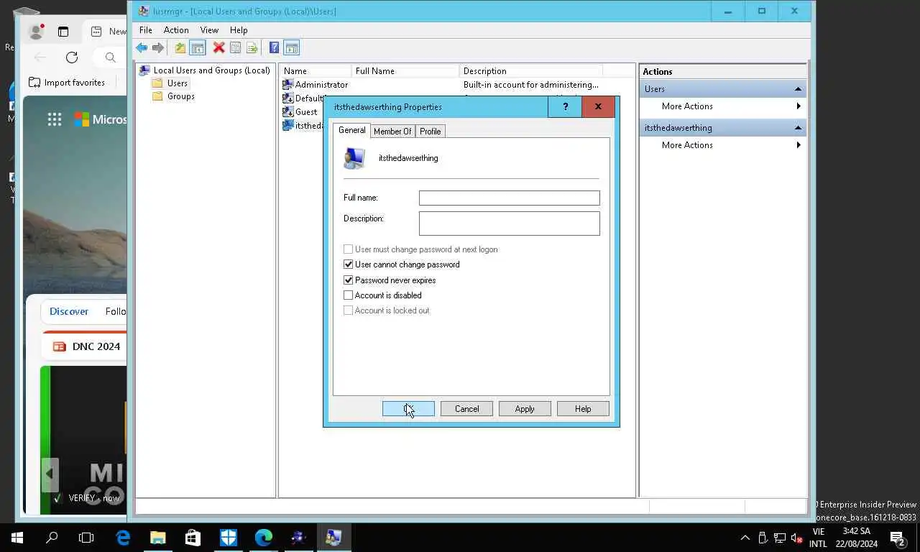
Task: Click the red X Delete toolbar icon
Action: tap(218, 48)
